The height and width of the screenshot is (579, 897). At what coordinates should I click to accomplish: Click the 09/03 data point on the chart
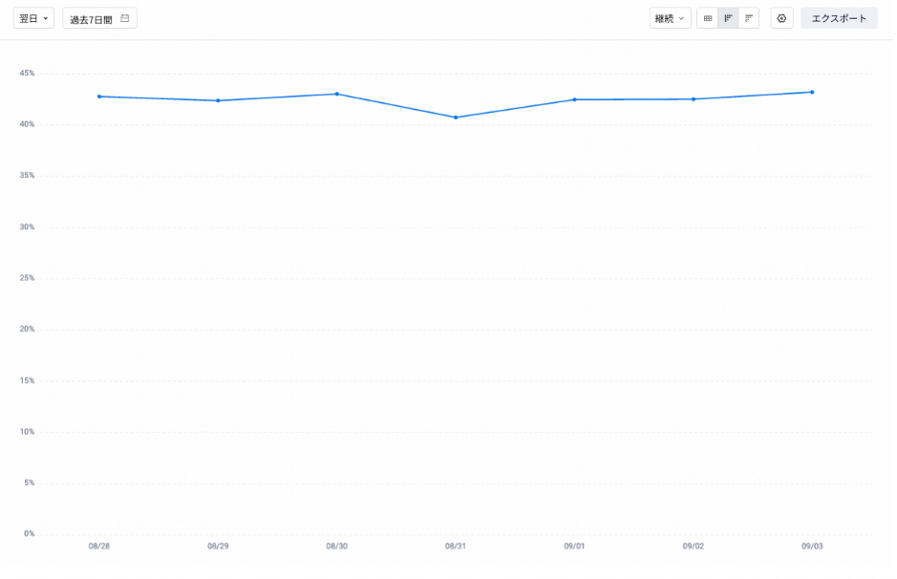812,93
